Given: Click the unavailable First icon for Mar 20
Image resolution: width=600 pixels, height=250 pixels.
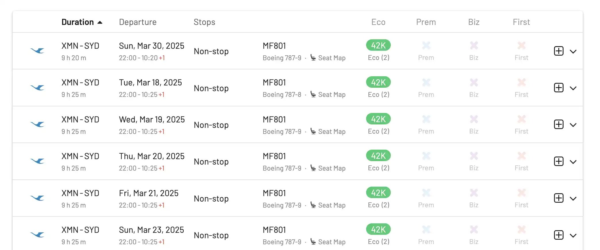Looking at the screenshot, I should [x=522, y=156].
